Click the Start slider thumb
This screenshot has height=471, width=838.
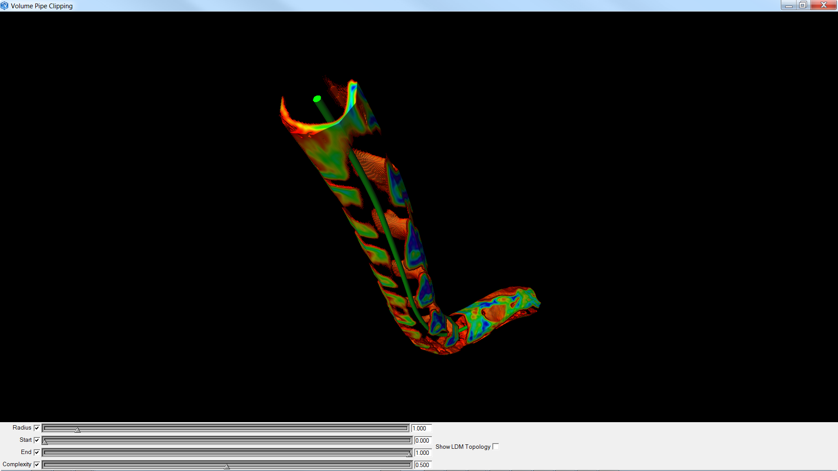[x=45, y=442]
